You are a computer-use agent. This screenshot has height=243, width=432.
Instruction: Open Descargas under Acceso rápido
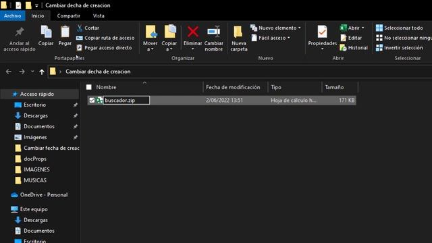36,115
